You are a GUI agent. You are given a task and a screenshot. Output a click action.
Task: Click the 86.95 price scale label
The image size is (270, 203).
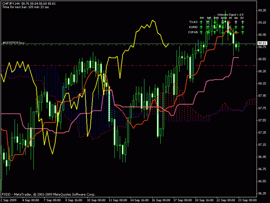(x=262, y=157)
